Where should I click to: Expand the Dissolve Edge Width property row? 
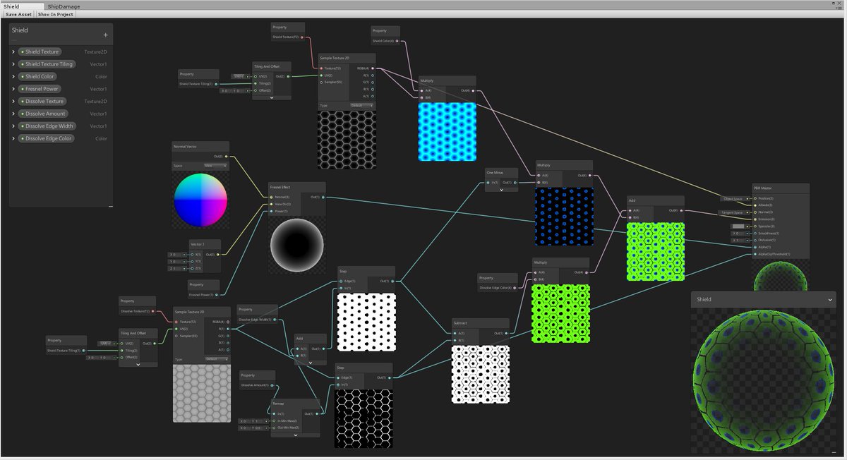13,126
